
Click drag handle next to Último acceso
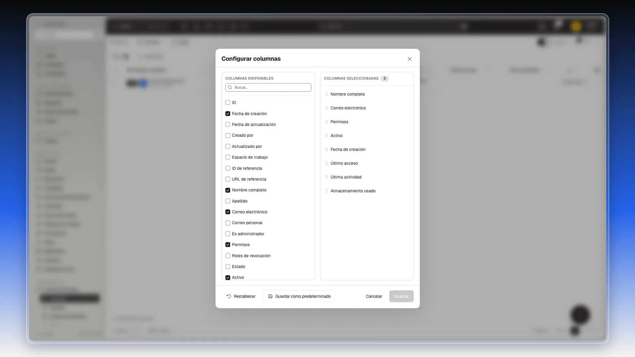[326, 163]
